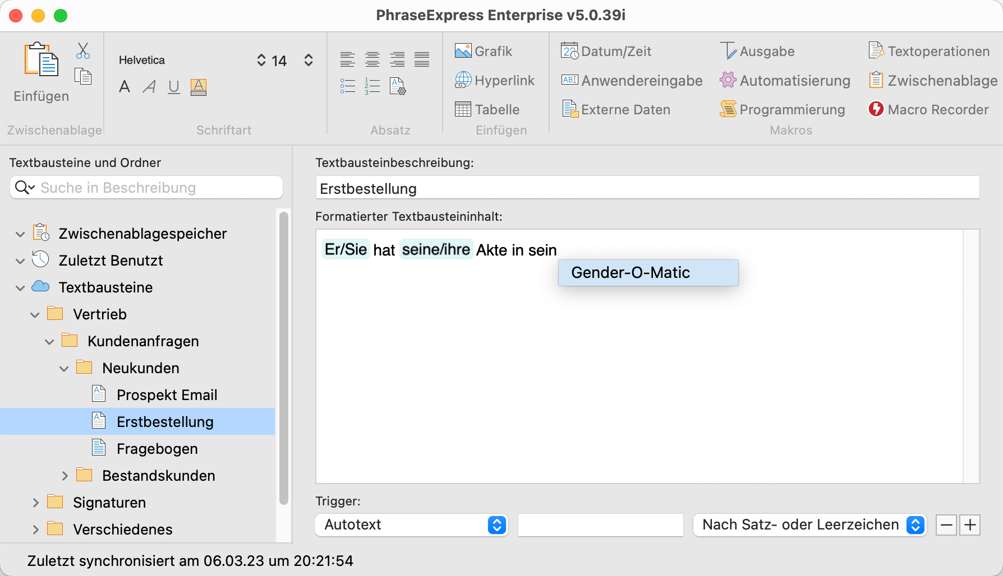Viewport: 1003px width, 576px height.
Task: Open the text highlight color swatch
Action: coord(199,87)
